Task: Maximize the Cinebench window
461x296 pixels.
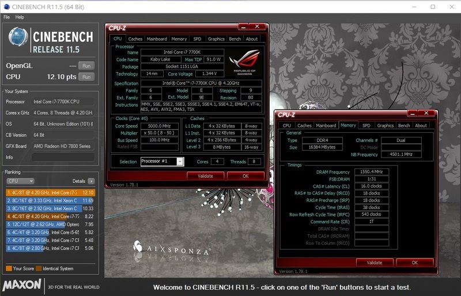Action: pos(433,6)
